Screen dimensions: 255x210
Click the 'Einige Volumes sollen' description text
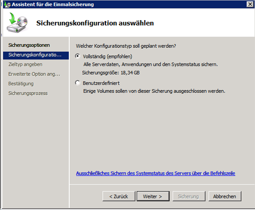pos(154,91)
